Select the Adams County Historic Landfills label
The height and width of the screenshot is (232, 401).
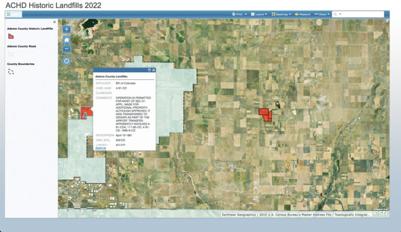(30, 29)
